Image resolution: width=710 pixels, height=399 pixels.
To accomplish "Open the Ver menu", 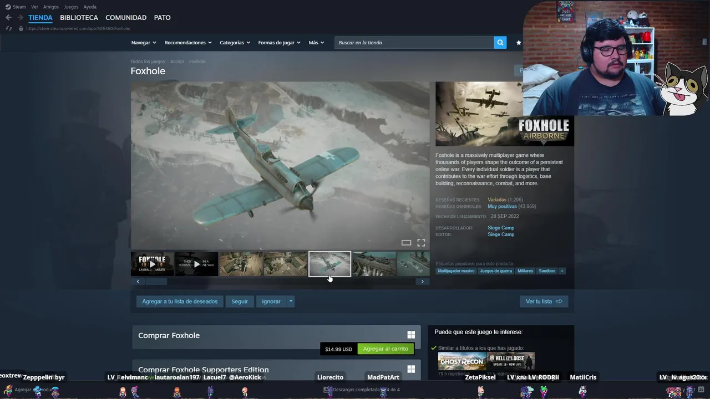I will coord(34,7).
